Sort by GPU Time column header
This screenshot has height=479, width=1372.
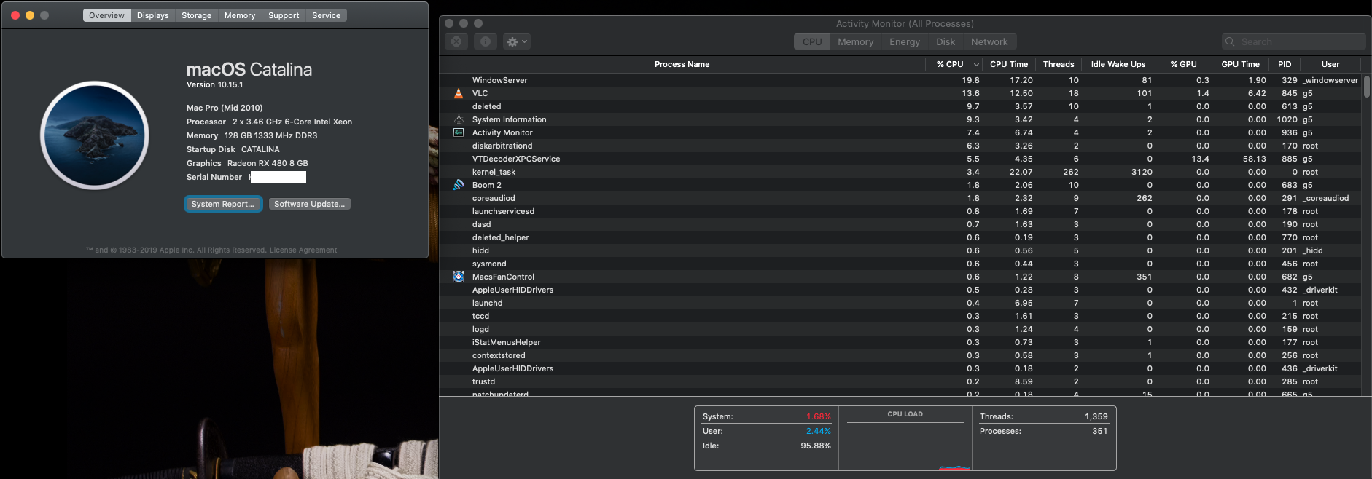tap(1241, 64)
